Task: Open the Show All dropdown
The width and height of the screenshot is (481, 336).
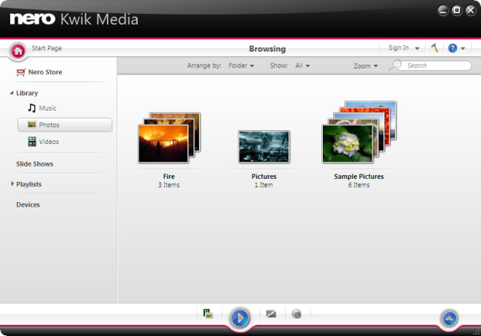Action: (302, 65)
